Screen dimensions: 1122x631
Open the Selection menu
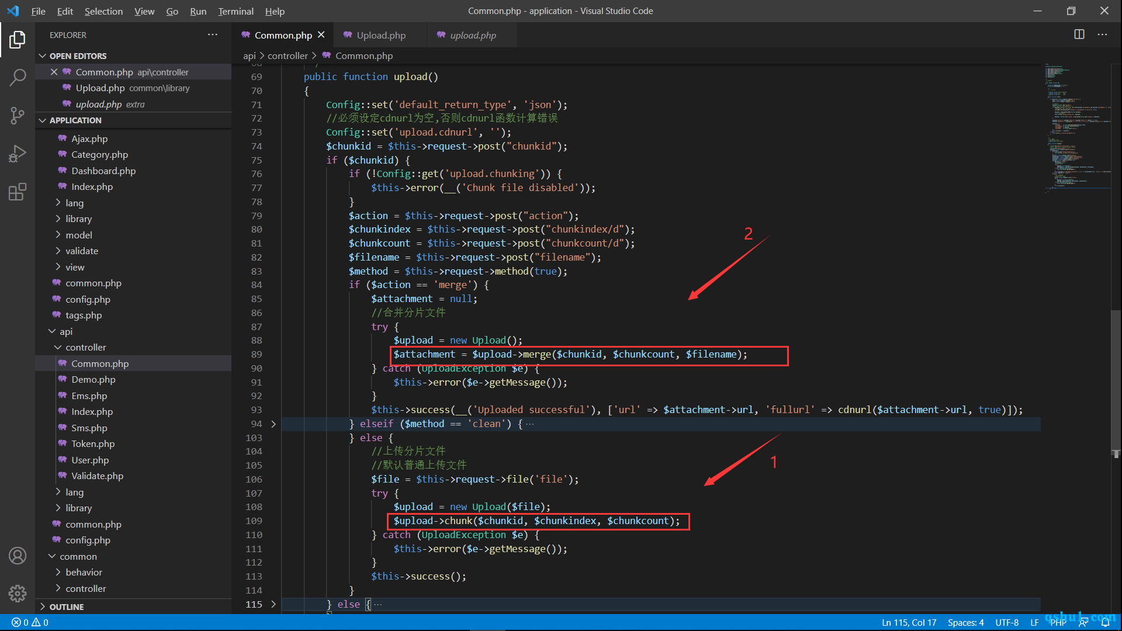coord(103,11)
